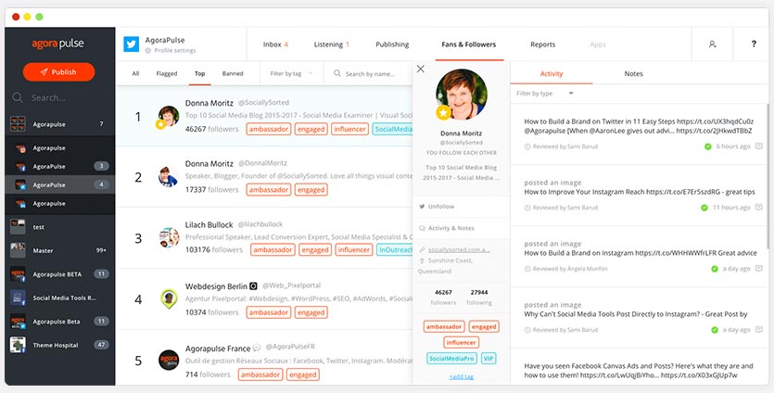Click the engaged tag on Agorapulse France's row

click(302, 374)
